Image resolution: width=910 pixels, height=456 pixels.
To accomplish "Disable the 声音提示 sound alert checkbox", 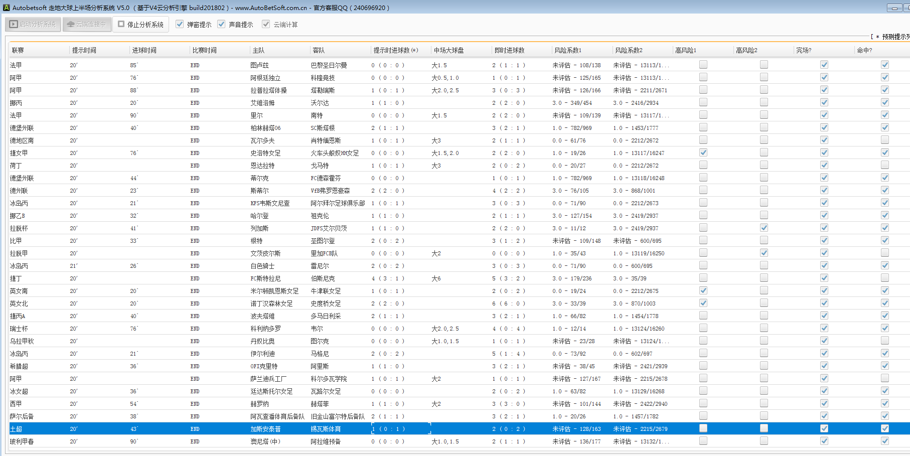I will [221, 24].
